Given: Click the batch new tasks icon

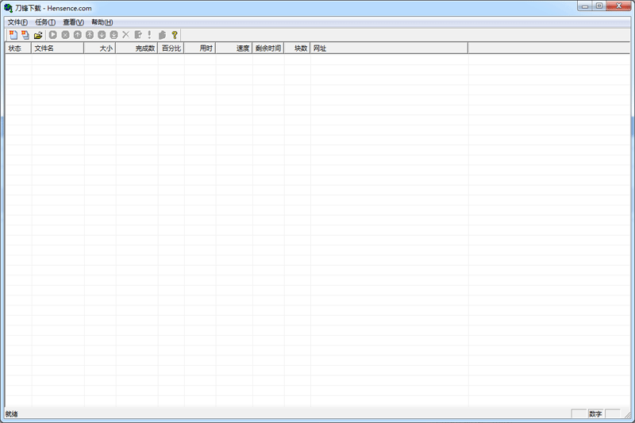Looking at the screenshot, I should coord(25,35).
